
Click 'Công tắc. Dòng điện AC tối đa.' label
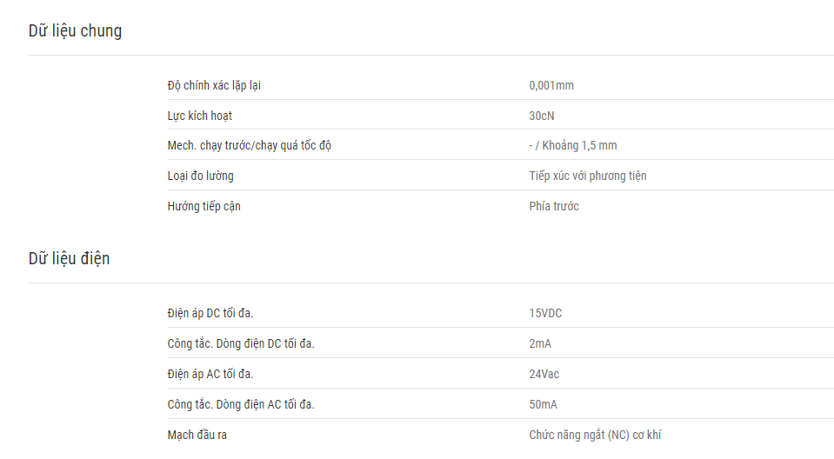(241, 404)
